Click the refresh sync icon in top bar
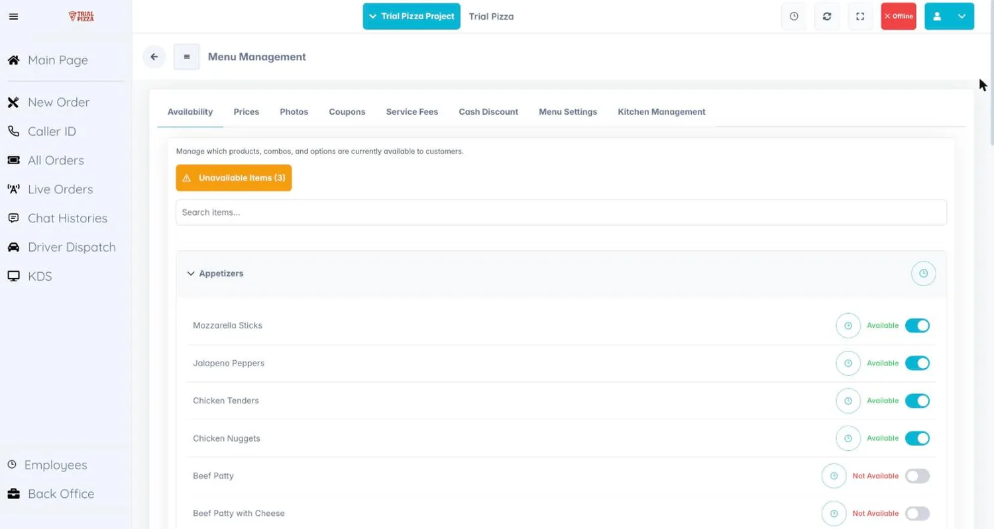Screen dimensions: 994x529 [x=827, y=17]
